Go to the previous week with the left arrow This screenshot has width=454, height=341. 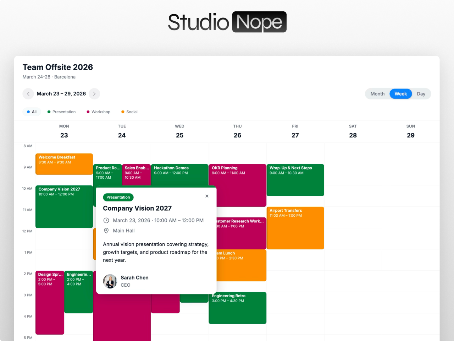pyautogui.click(x=28, y=94)
